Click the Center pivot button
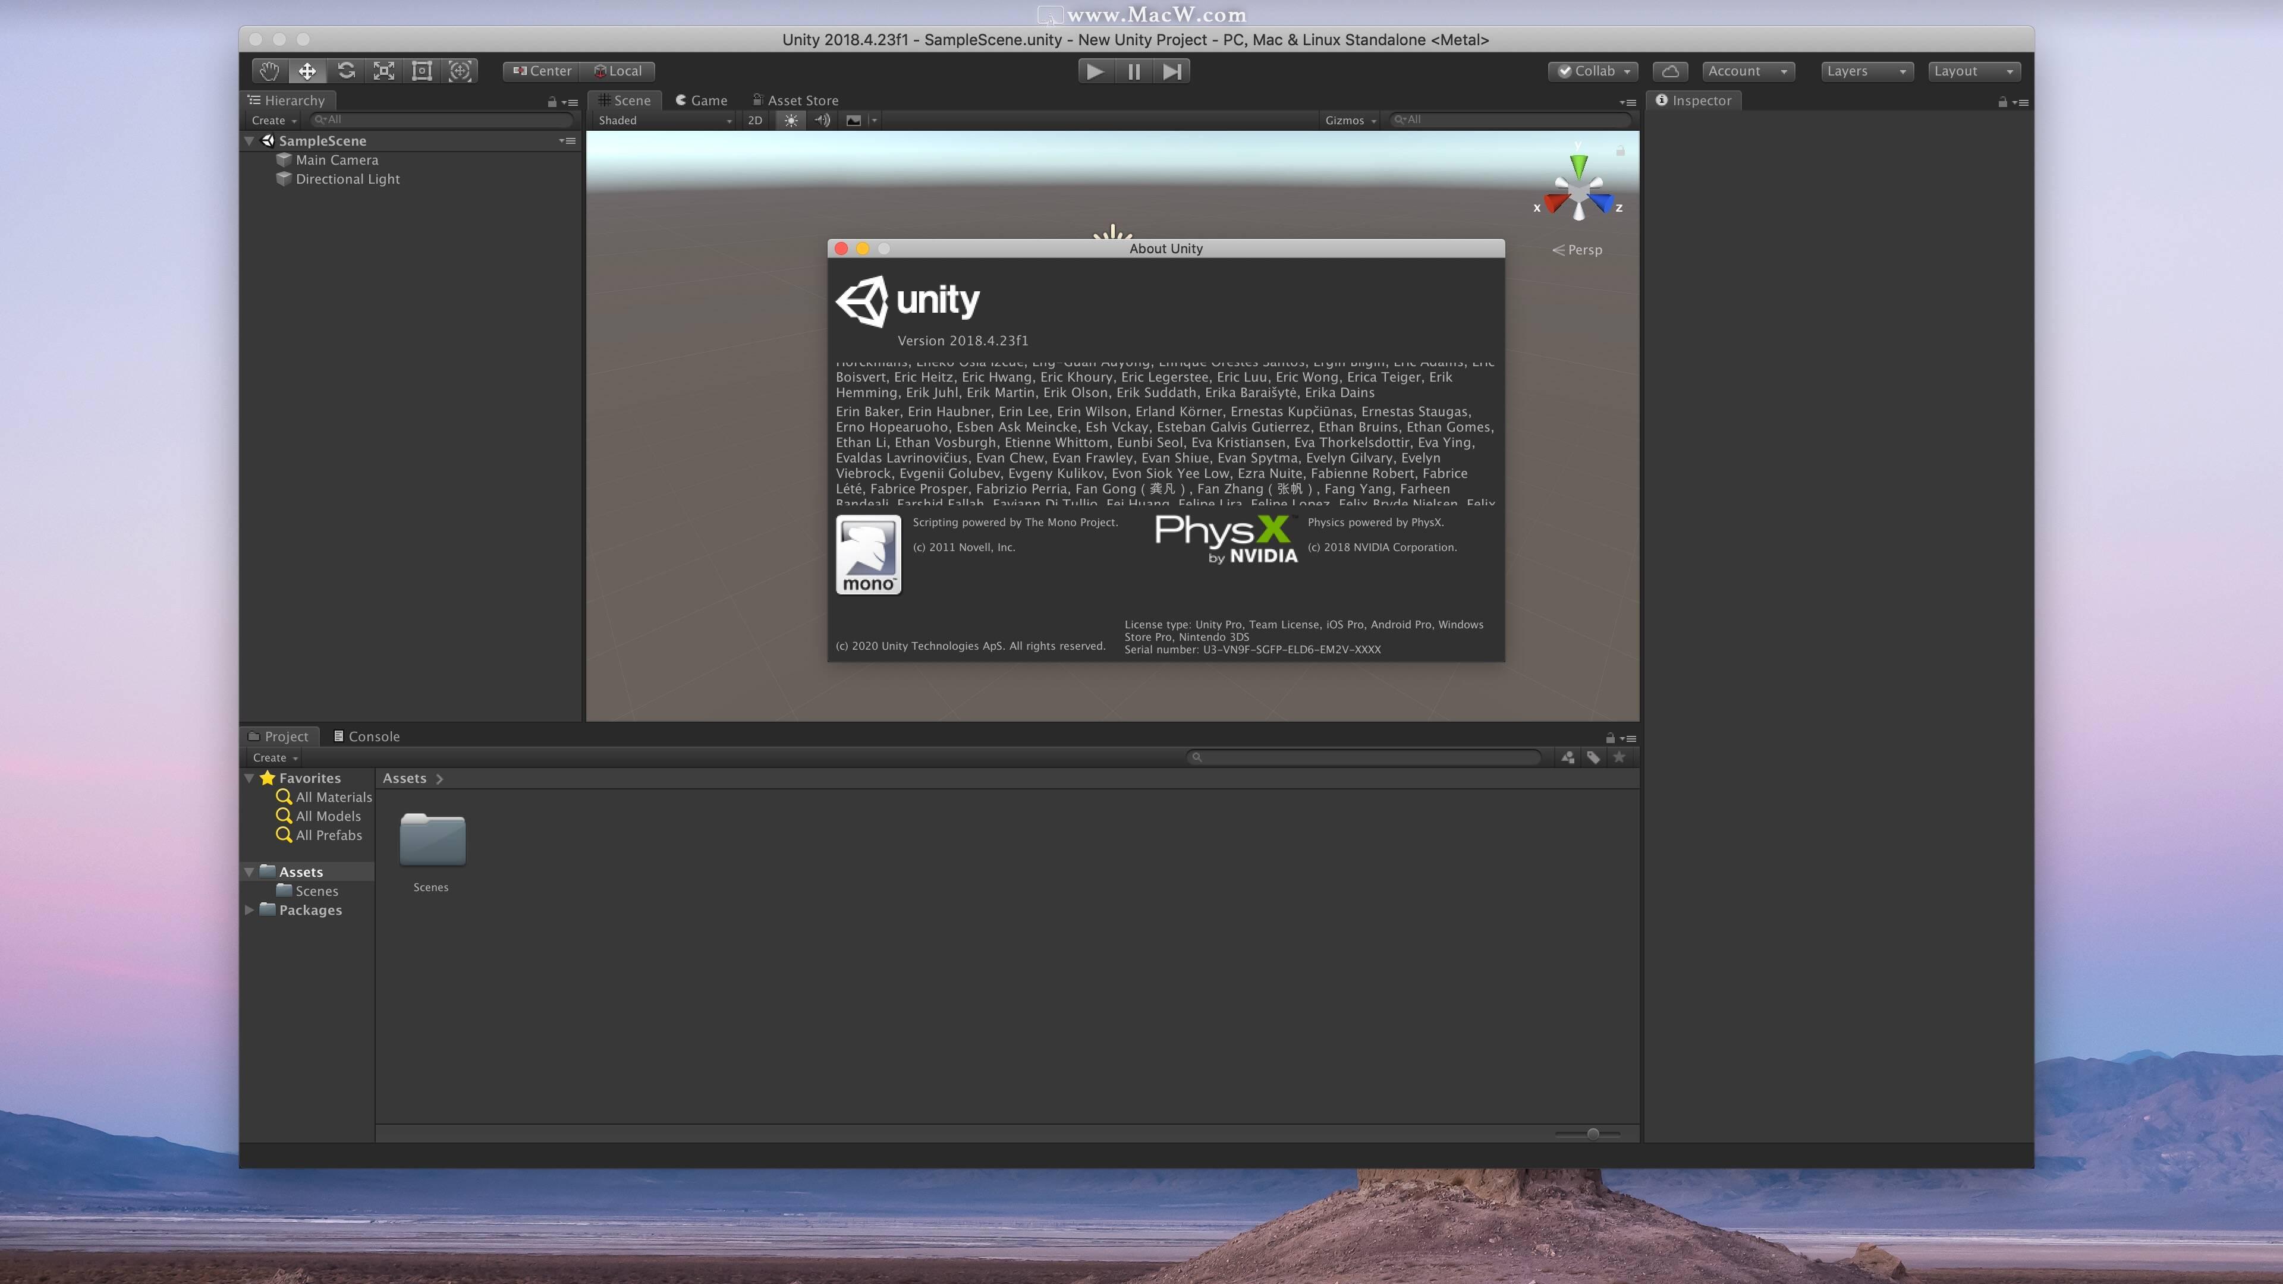The height and width of the screenshot is (1284, 2283). point(540,71)
